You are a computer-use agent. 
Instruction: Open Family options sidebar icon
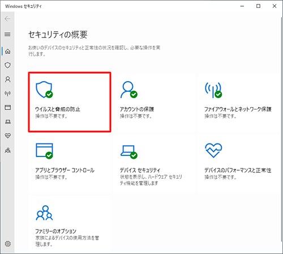[x=7, y=150]
